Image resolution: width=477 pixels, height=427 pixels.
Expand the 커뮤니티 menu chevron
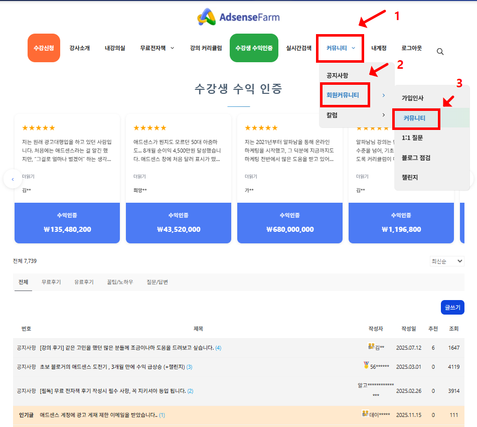tap(354, 48)
